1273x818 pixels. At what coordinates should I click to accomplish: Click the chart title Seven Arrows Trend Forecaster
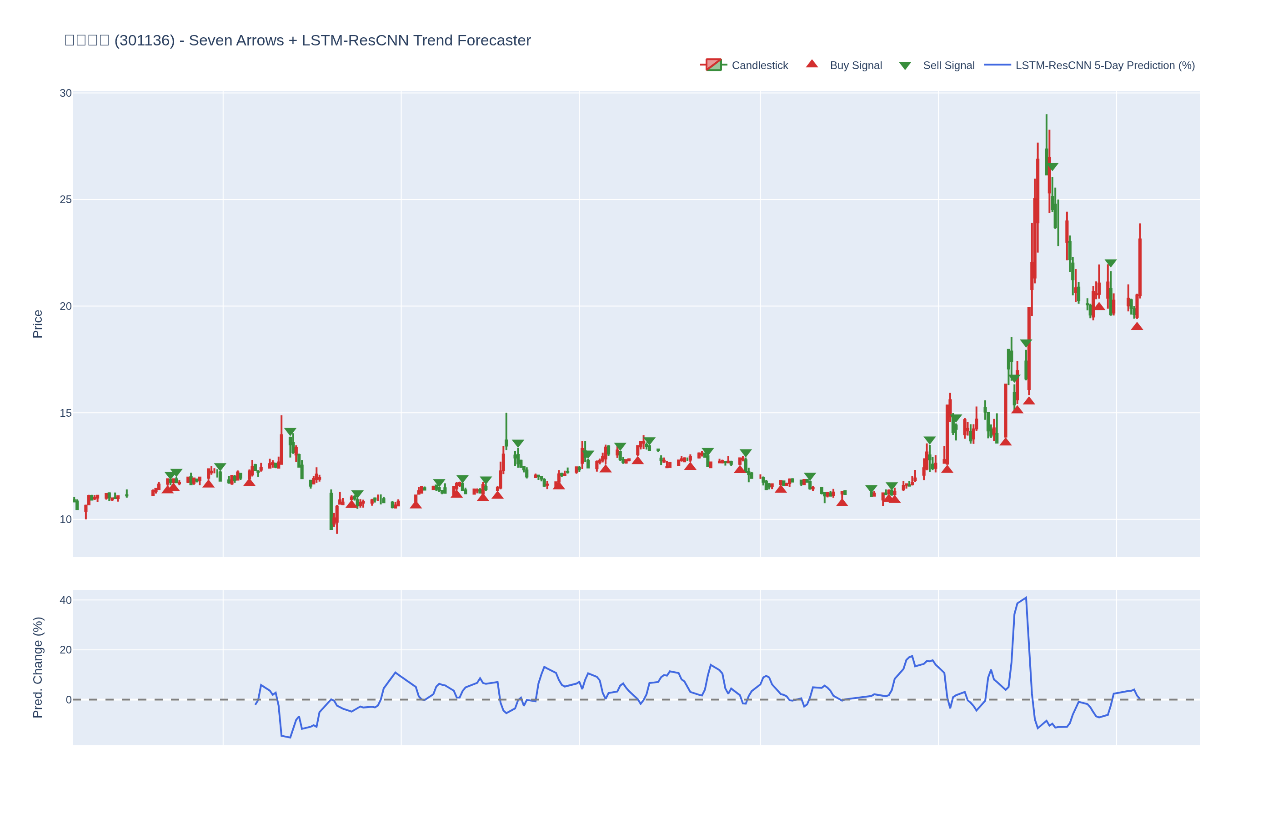[297, 40]
